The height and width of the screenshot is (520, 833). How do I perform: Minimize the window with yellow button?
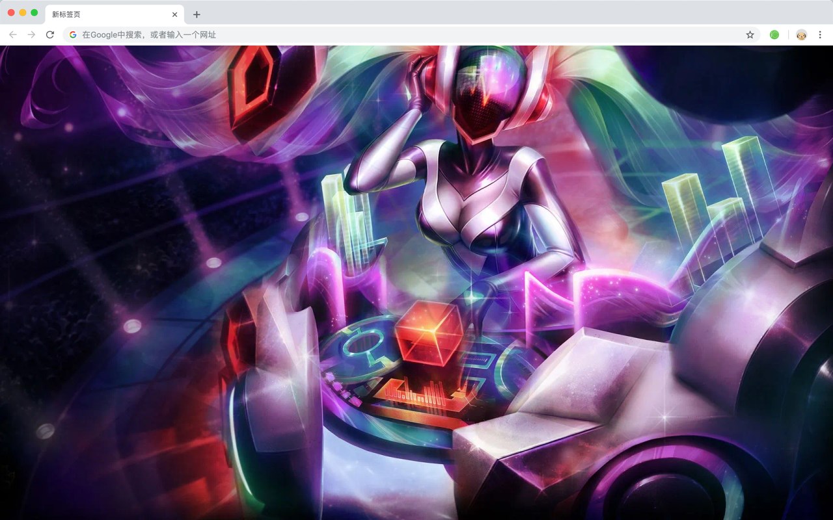(23, 12)
